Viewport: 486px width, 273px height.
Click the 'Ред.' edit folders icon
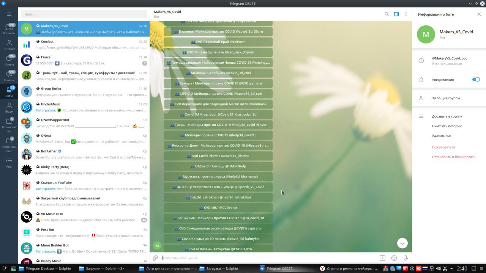pyautogui.click(x=9, y=162)
